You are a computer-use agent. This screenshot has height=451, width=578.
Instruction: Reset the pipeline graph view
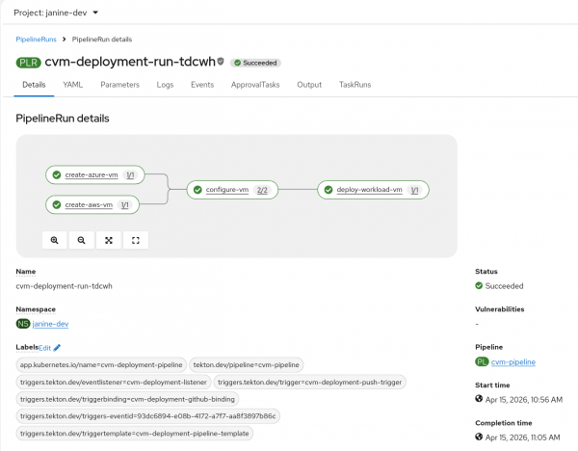pyautogui.click(x=136, y=240)
